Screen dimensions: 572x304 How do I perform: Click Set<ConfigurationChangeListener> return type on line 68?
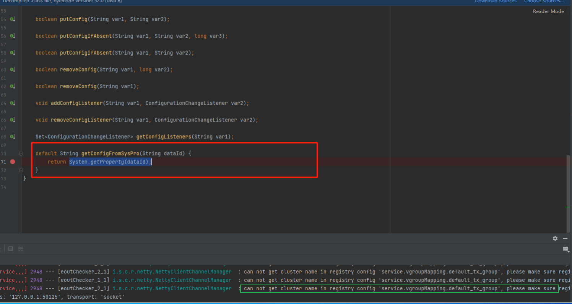(x=84, y=137)
